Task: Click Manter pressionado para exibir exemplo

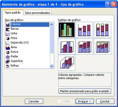Action: pyautogui.click(x=85, y=91)
